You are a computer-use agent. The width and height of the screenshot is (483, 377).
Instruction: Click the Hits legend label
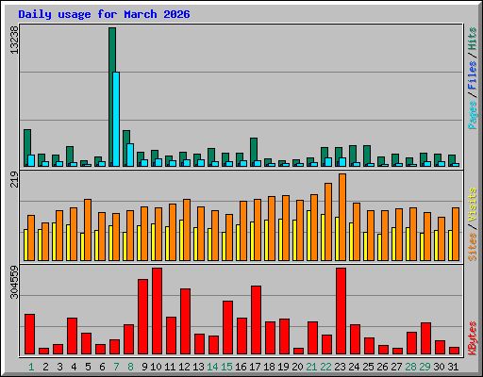pos(472,39)
